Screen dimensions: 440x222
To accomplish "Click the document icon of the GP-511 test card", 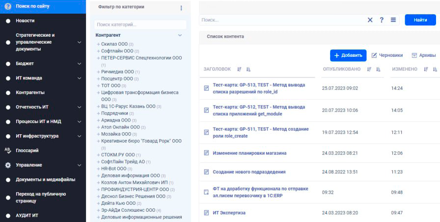I will click(x=206, y=132).
